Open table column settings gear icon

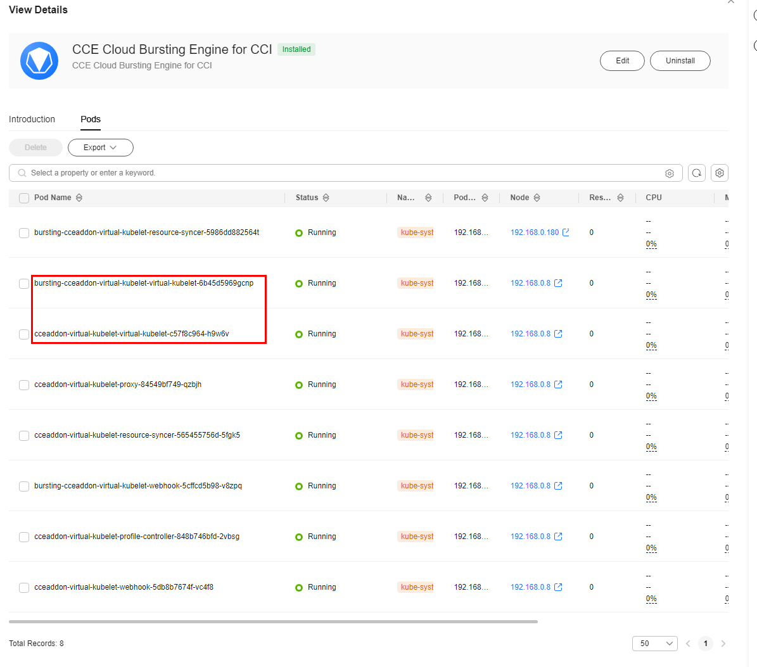[720, 173]
